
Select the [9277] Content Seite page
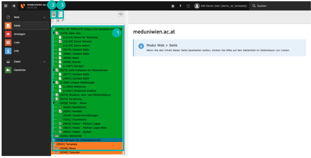point(76,74)
